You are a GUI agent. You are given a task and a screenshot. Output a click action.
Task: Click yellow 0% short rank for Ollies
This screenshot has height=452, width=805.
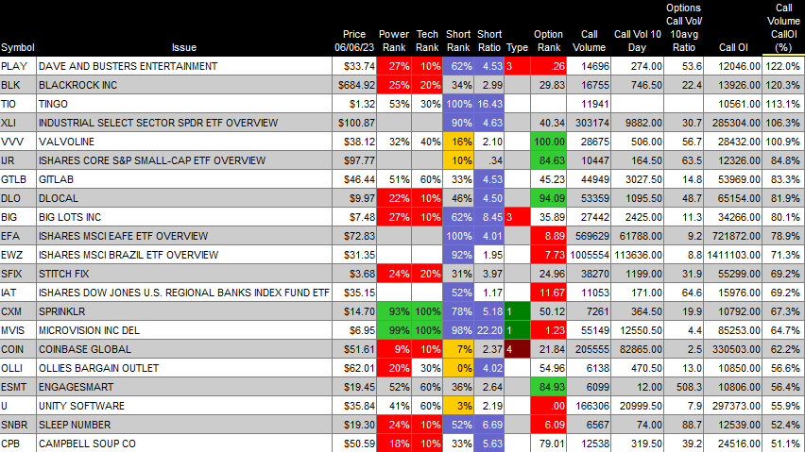(458, 368)
